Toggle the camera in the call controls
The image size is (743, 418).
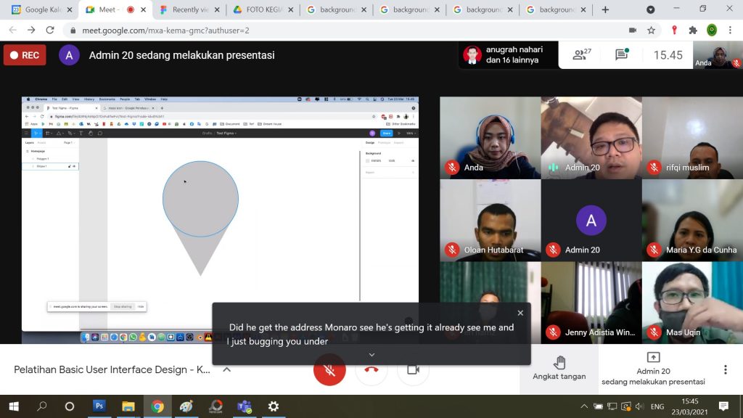(414, 369)
